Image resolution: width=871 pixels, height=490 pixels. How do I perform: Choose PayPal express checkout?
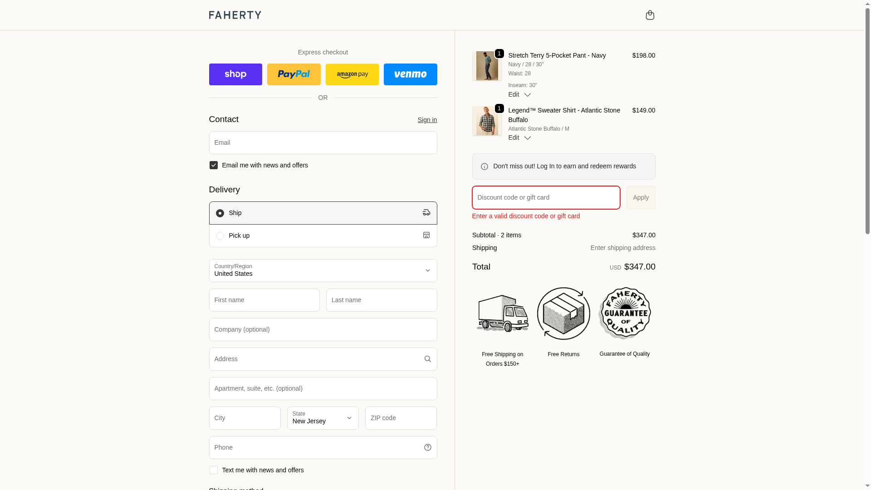tap(294, 74)
